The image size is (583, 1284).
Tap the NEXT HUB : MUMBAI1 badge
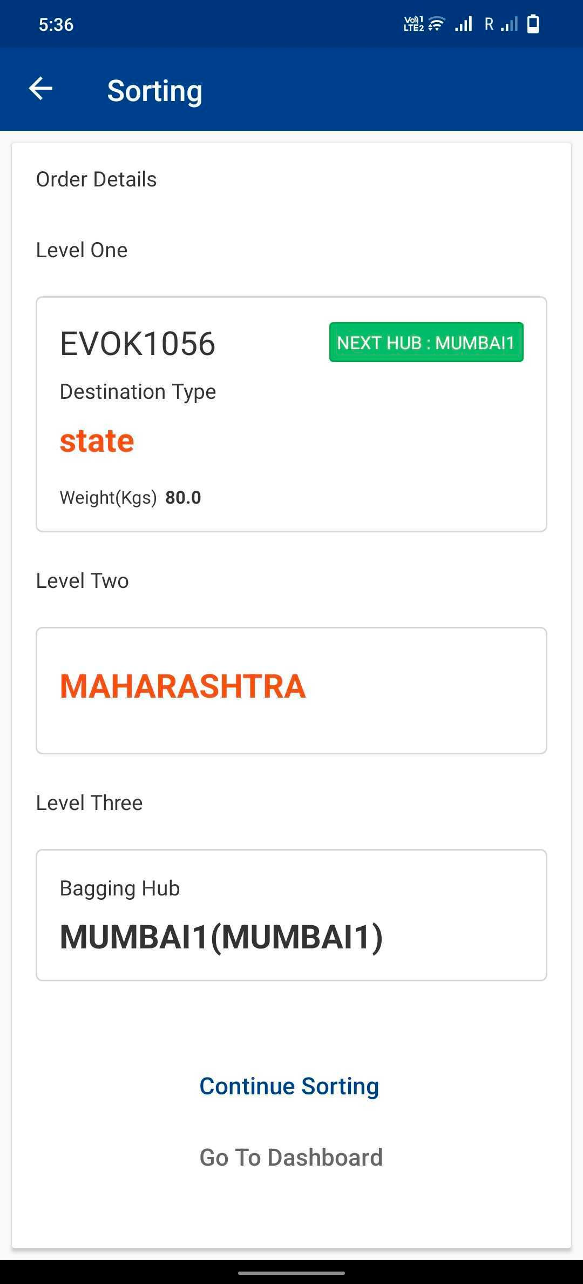(426, 343)
